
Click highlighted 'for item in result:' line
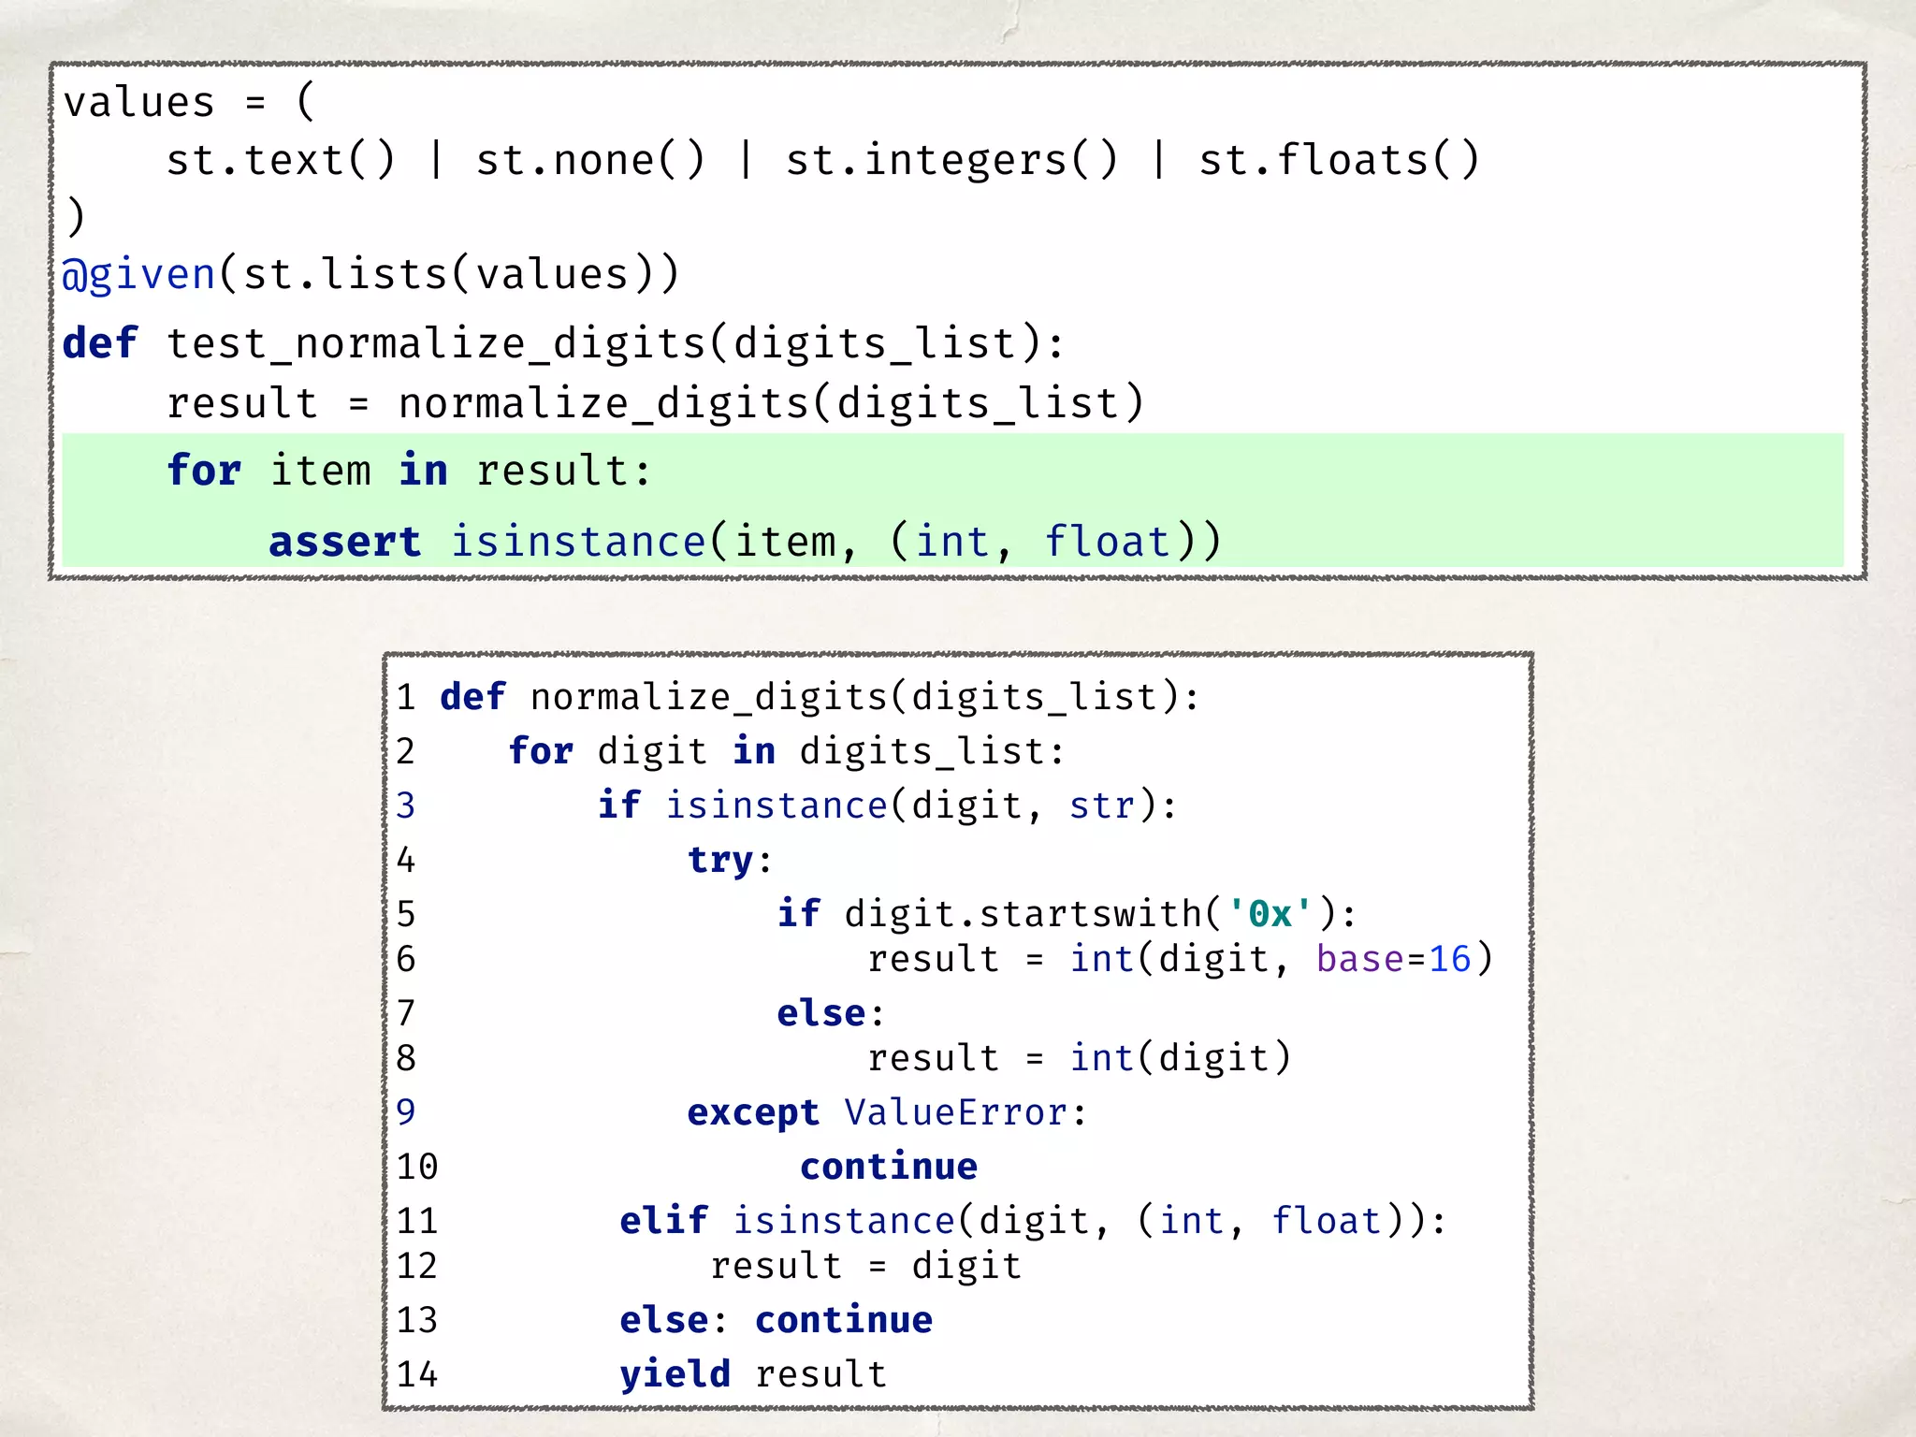952,470
